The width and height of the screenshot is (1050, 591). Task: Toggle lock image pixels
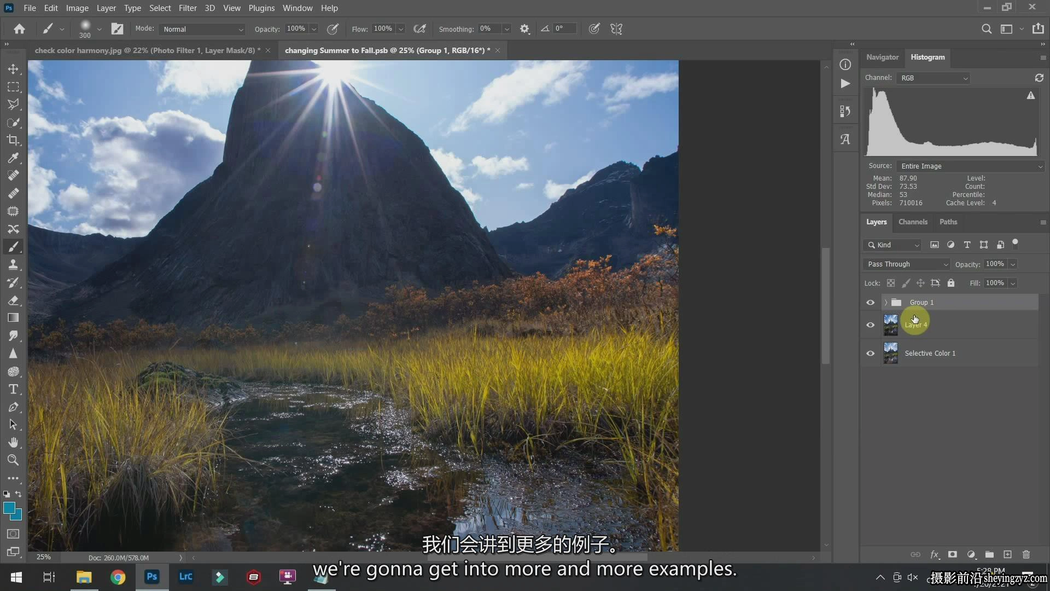tap(906, 283)
